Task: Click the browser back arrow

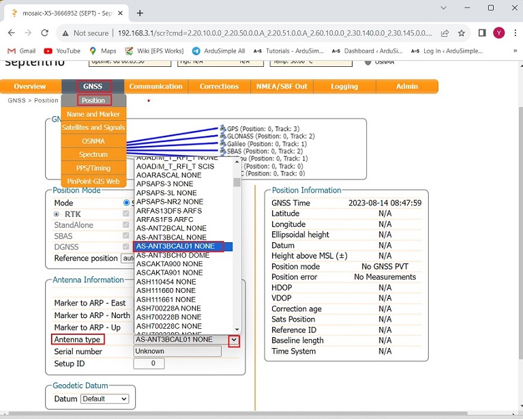Action: pyautogui.click(x=12, y=33)
